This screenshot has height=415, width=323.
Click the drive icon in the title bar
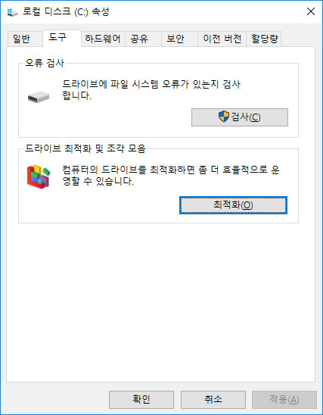[12, 12]
